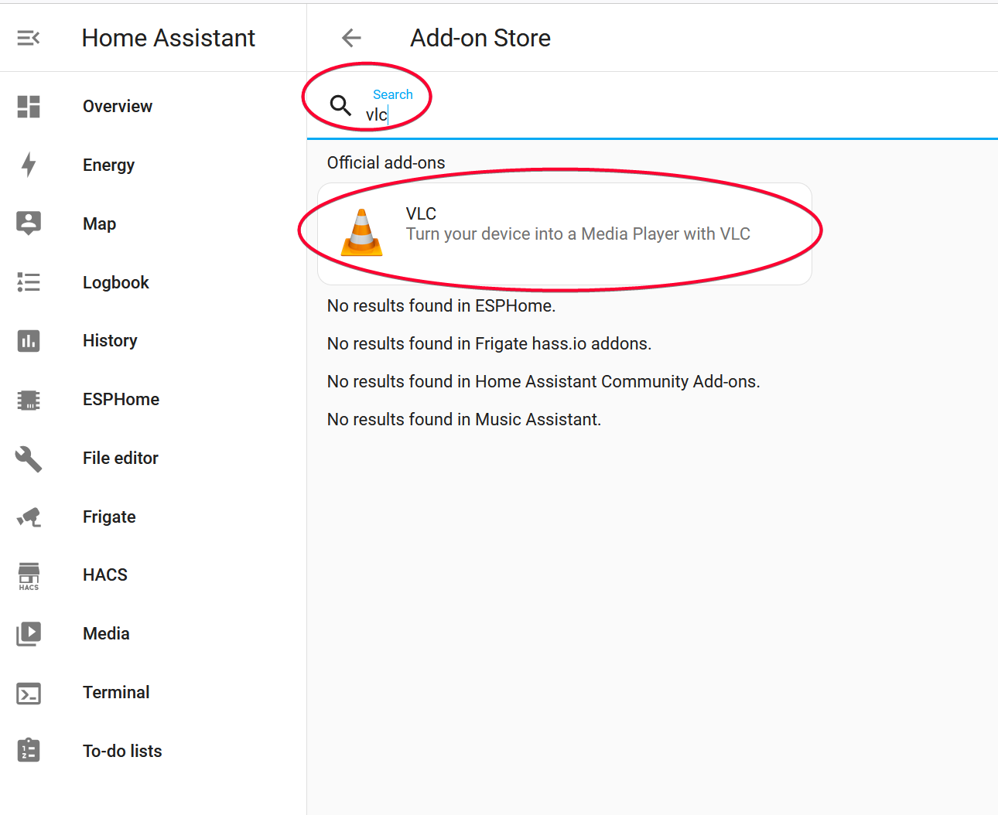This screenshot has width=998, height=815.
Task: Open Media in the sidebar
Action: [153, 634]
